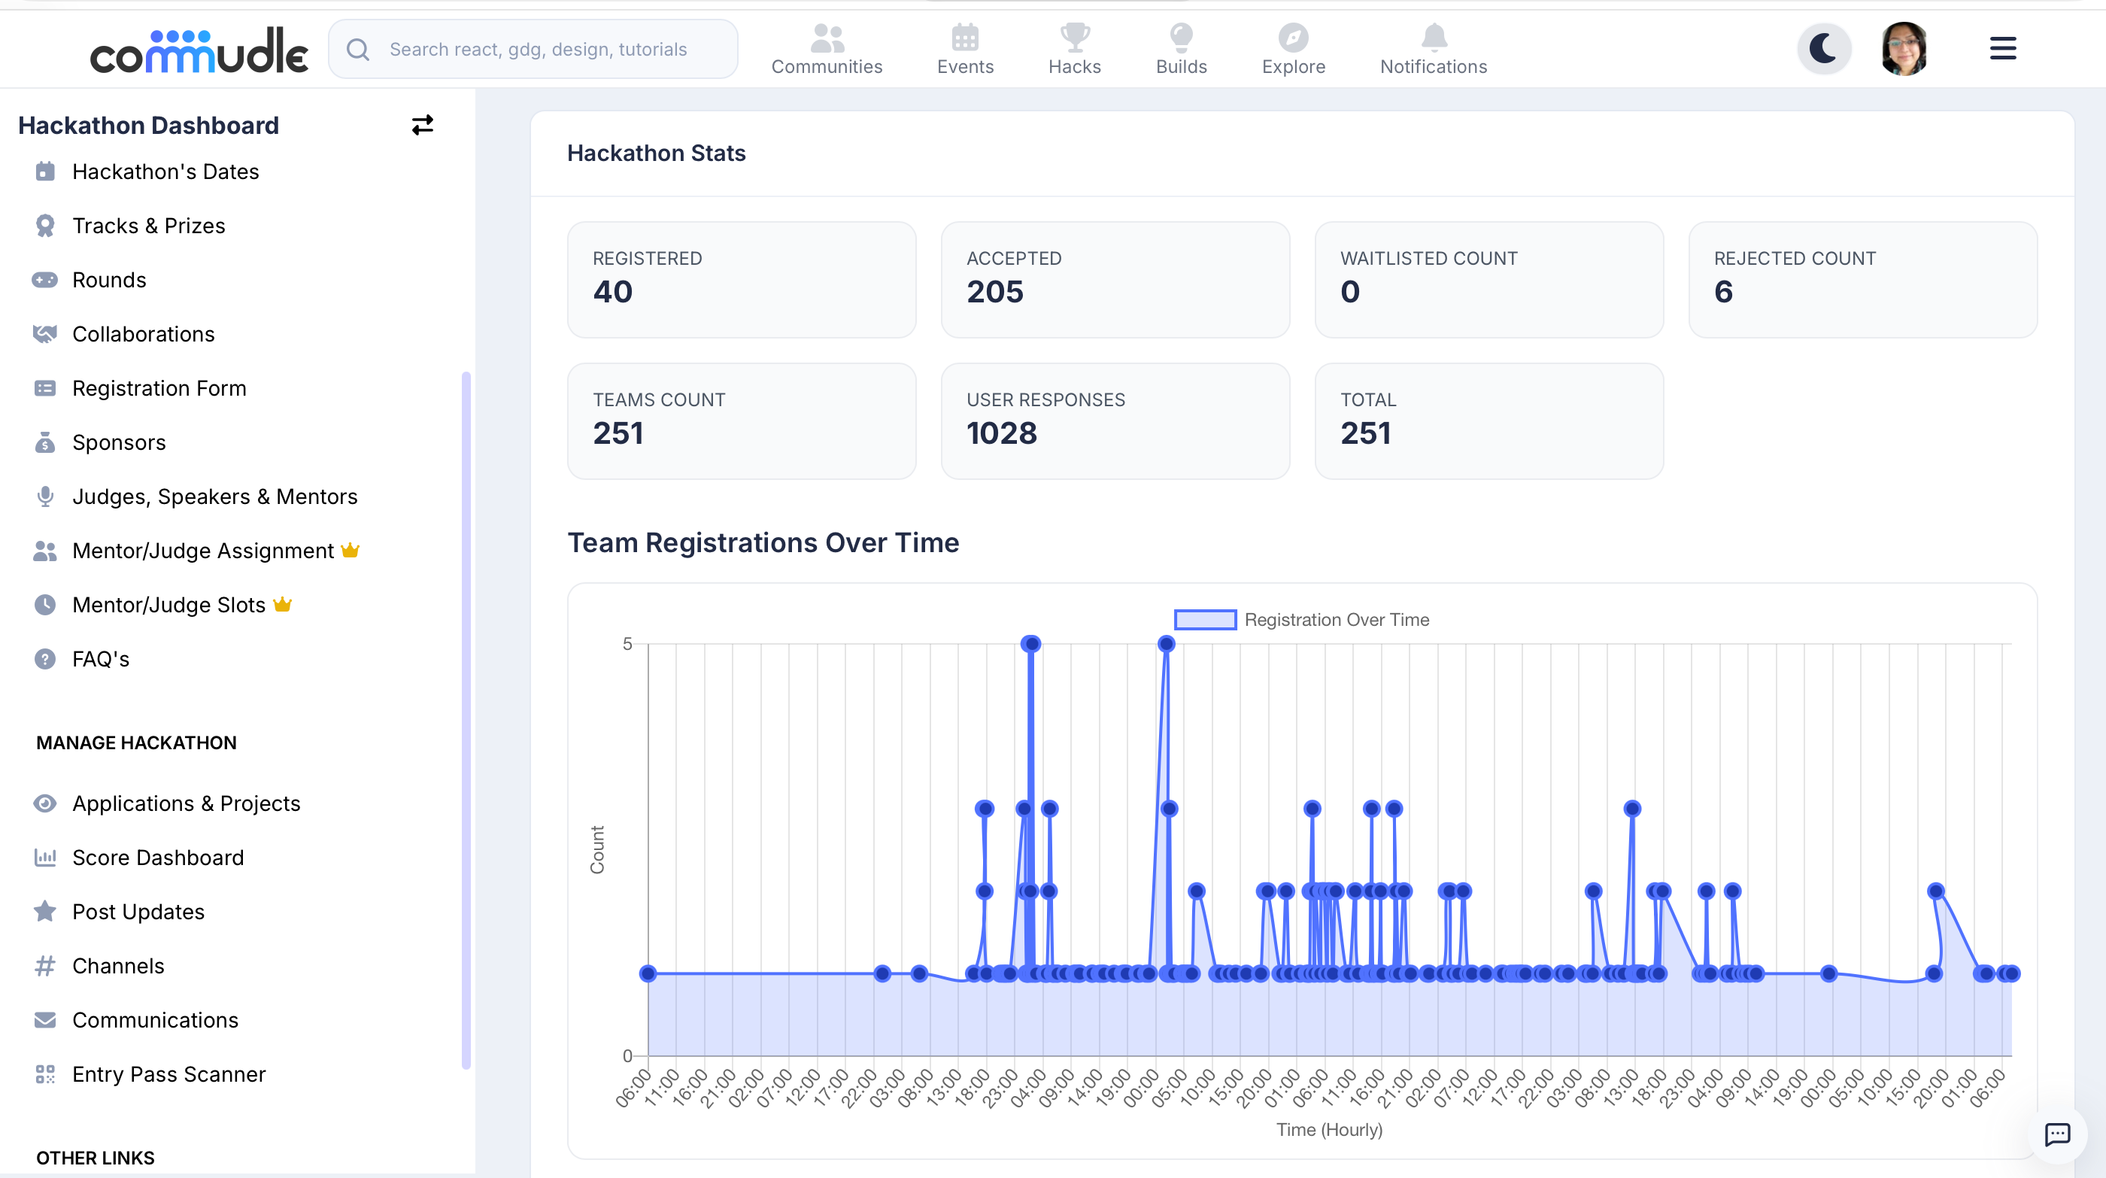Open the Hacks trophy icon
The height and width of the screenshot is (1178, 2106).
pyautogui.click(x=1074, y=37)
